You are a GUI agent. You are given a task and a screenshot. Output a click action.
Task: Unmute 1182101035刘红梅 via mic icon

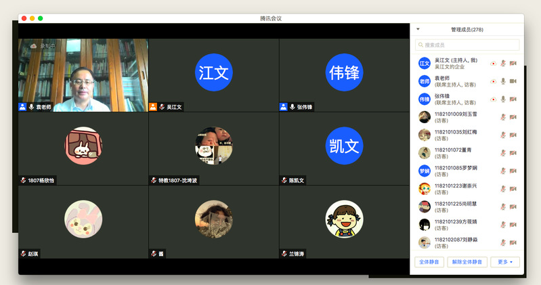(x=502, y=135)
